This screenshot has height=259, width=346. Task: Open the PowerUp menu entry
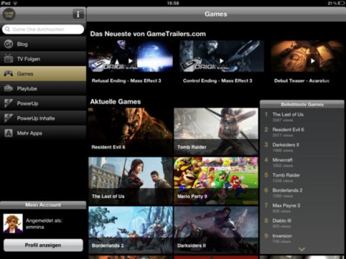[x=43, y=103]
